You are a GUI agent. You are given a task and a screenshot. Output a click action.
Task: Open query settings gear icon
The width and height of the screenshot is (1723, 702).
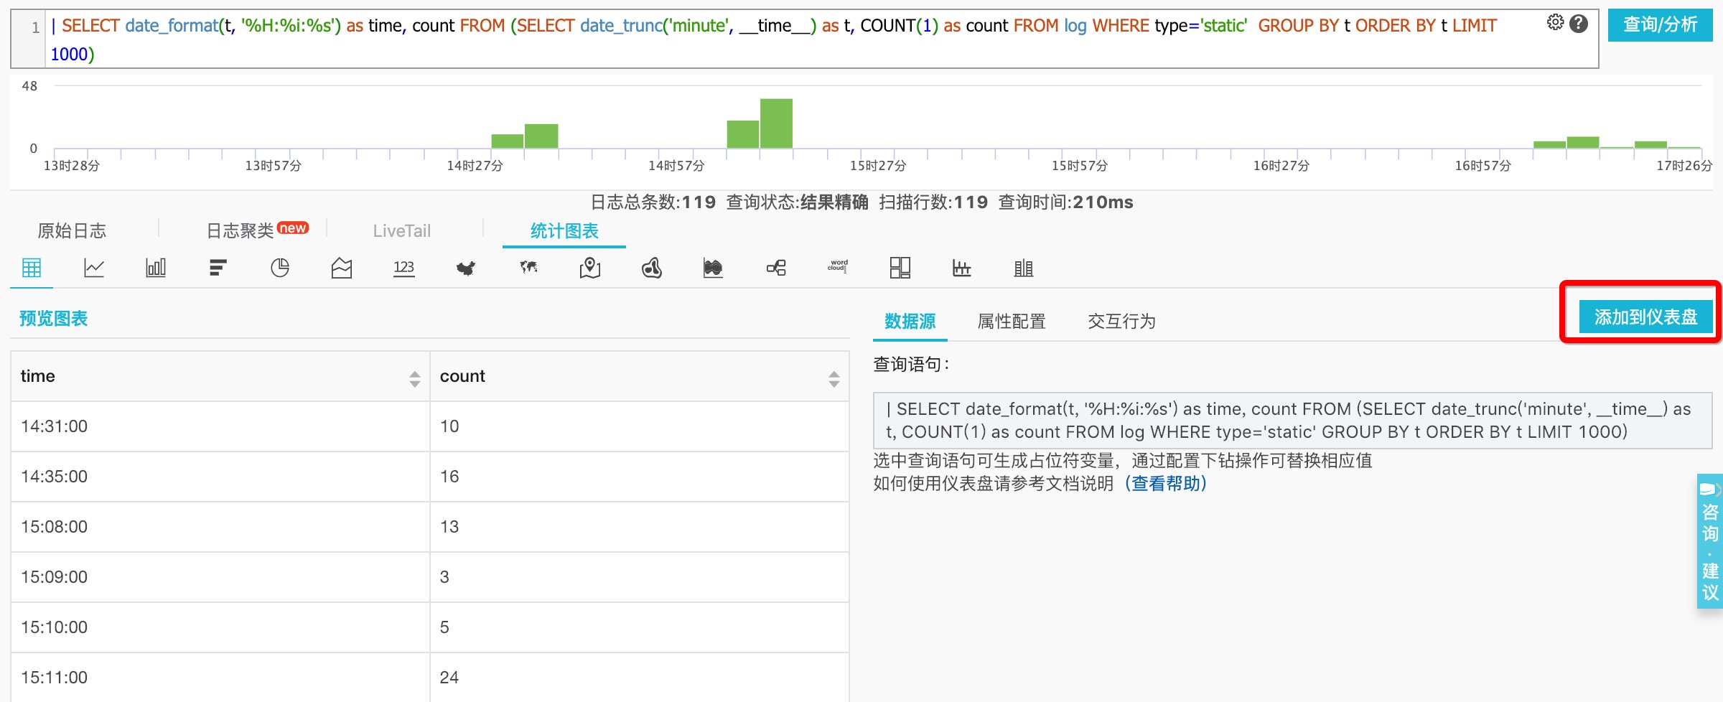(x=1555, y=23)
